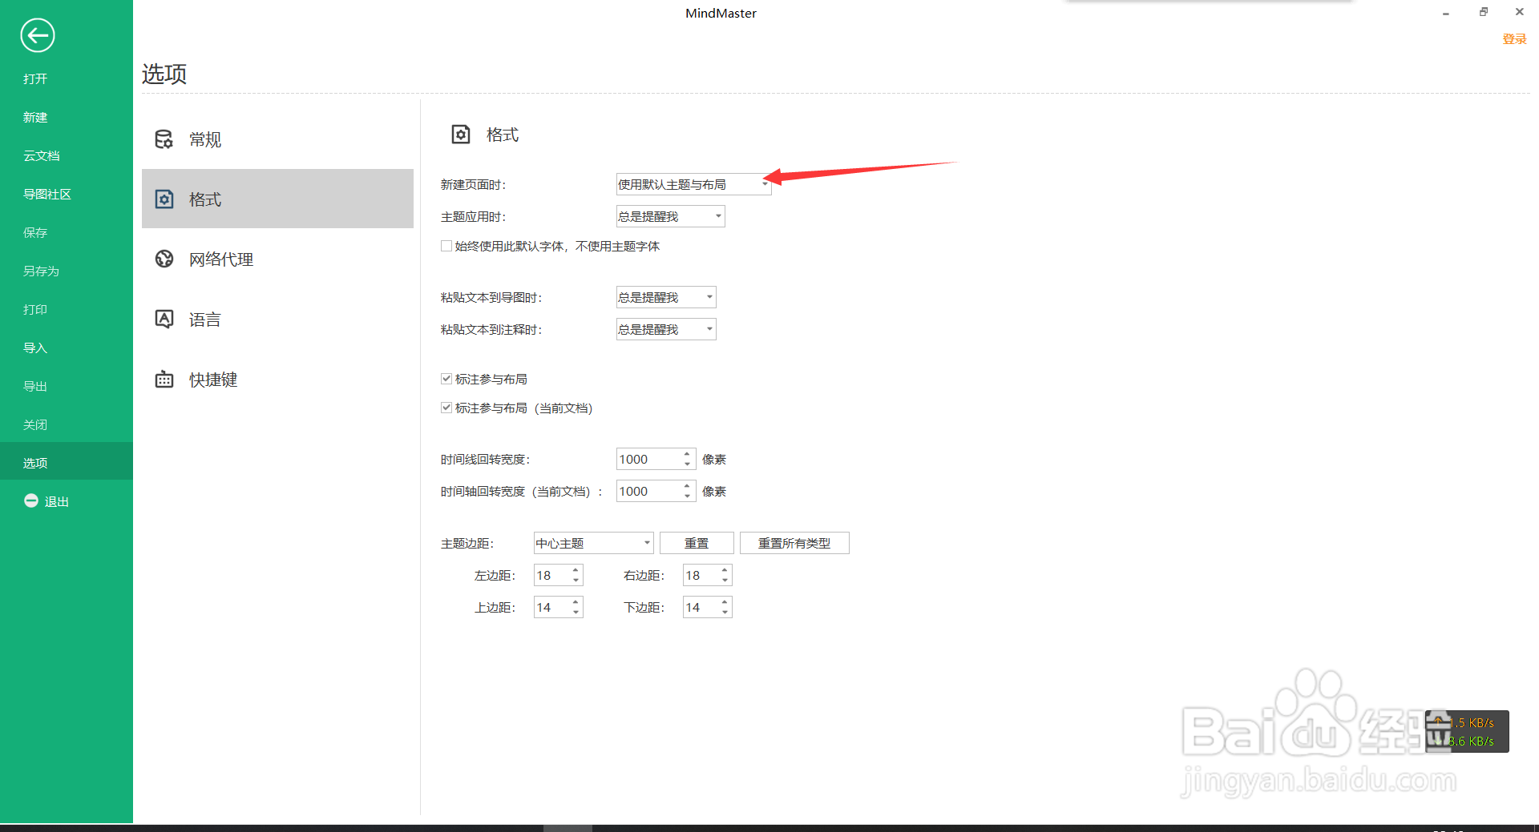Select 导出 in the left menu
1539x832 pixels.
coord(35,386)
